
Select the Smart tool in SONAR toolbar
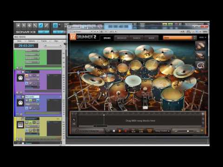coord(18,26)
